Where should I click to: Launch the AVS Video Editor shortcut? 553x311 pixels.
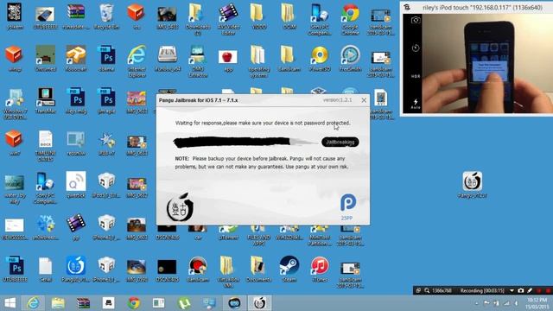click(x=228, y=19)
